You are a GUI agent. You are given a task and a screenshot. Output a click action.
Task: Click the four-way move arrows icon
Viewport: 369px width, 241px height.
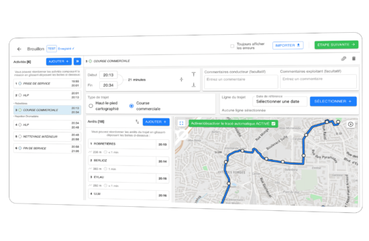point(181,80)
